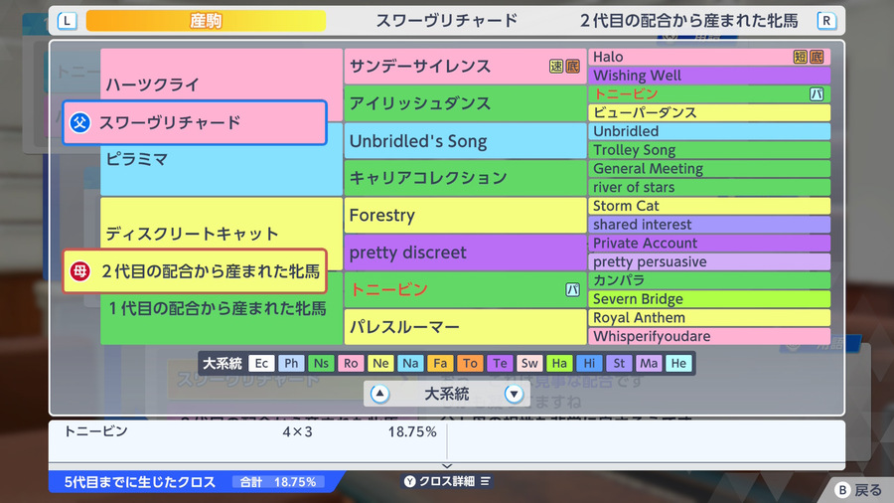Click the パ badge on the middle-column トニービン
This screenshot has width=894, height=503.
pyautogui.click(x=572, y=289)
